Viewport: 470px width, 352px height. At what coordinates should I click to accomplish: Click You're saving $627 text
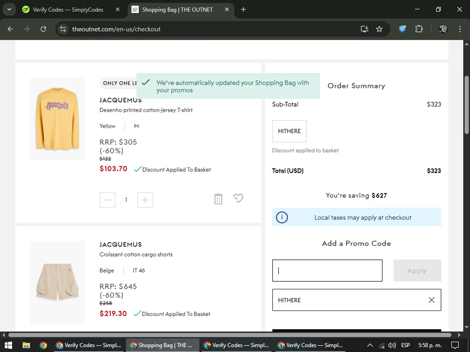click(x=356, y=196)
